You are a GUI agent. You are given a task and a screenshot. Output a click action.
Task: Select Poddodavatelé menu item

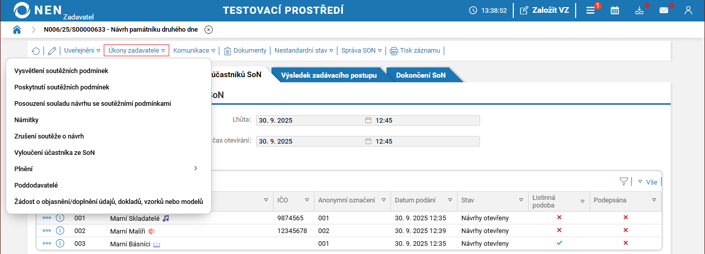[x=108, y=185]
